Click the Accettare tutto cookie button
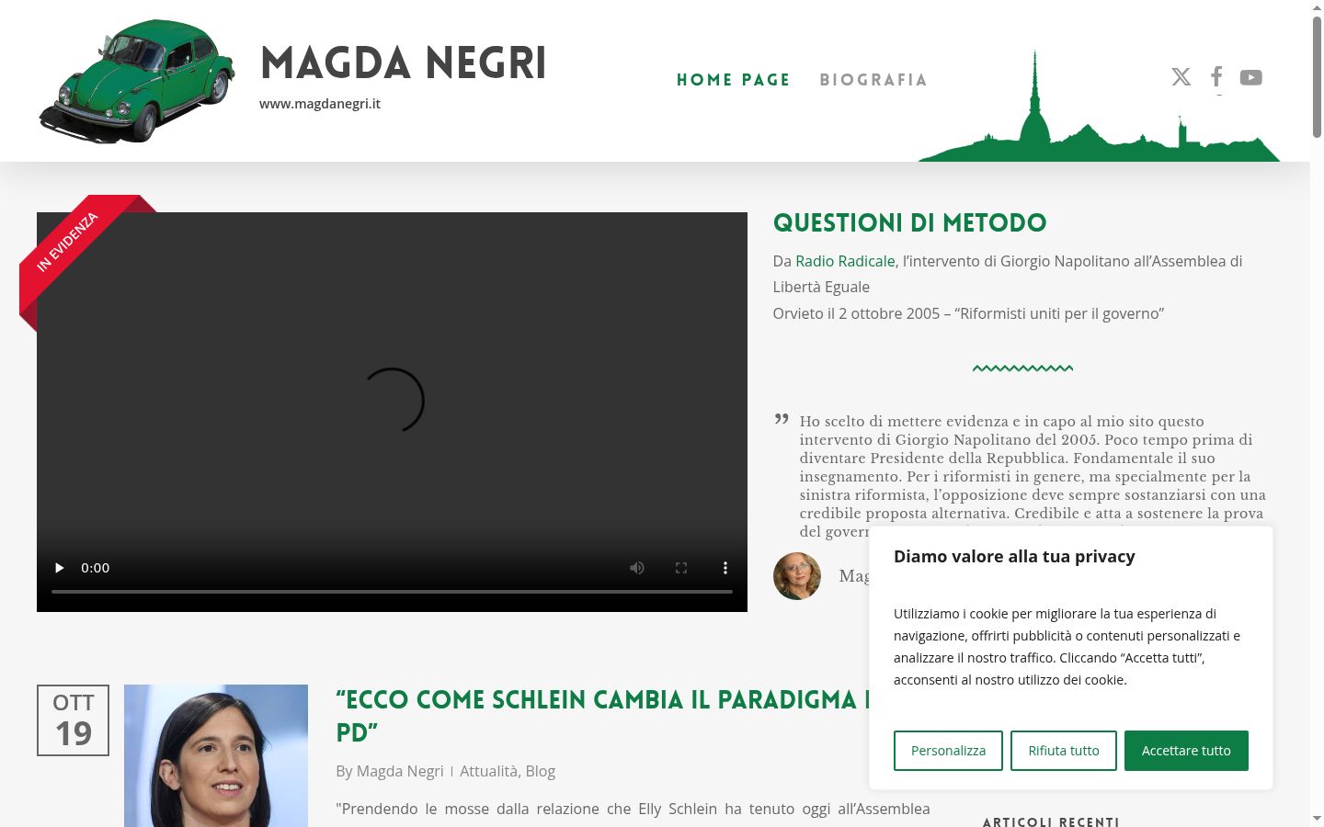1324x827 pixels. (x=1186, y=751)
